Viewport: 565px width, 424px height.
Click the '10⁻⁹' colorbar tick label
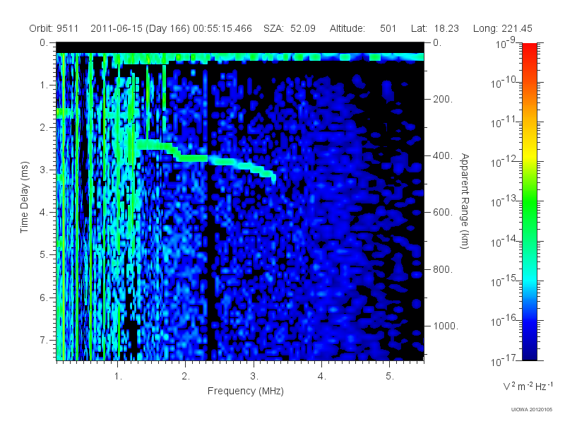506,43
